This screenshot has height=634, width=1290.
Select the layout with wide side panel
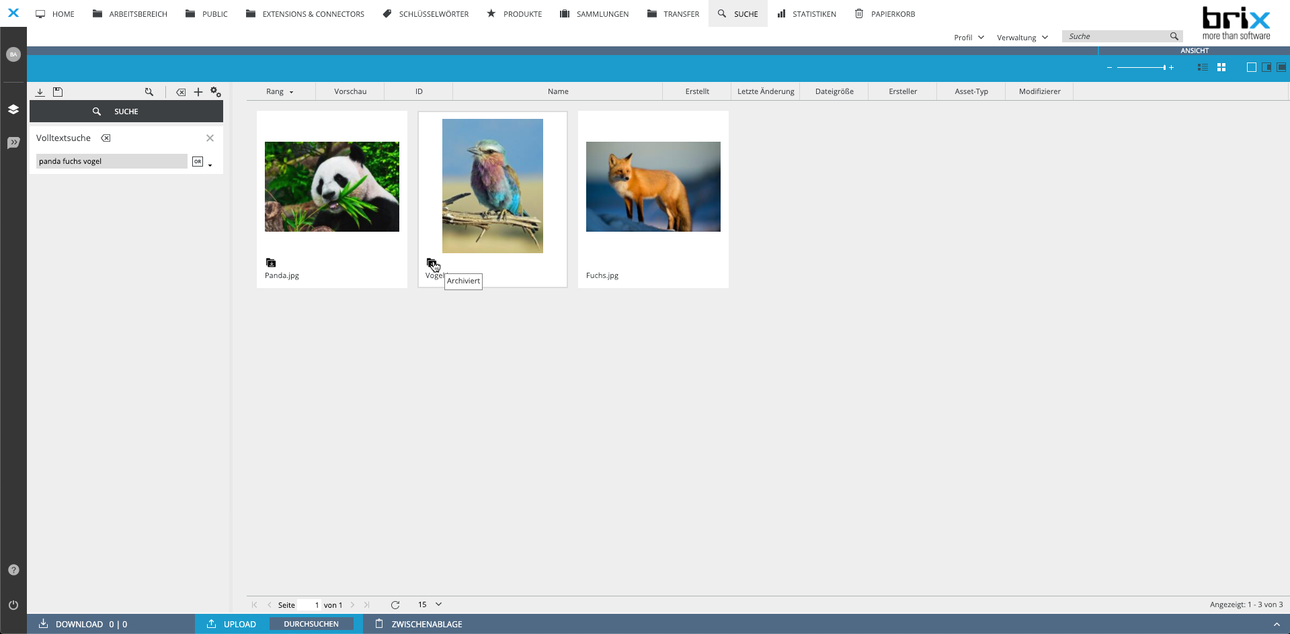[x=1282, y=67]
